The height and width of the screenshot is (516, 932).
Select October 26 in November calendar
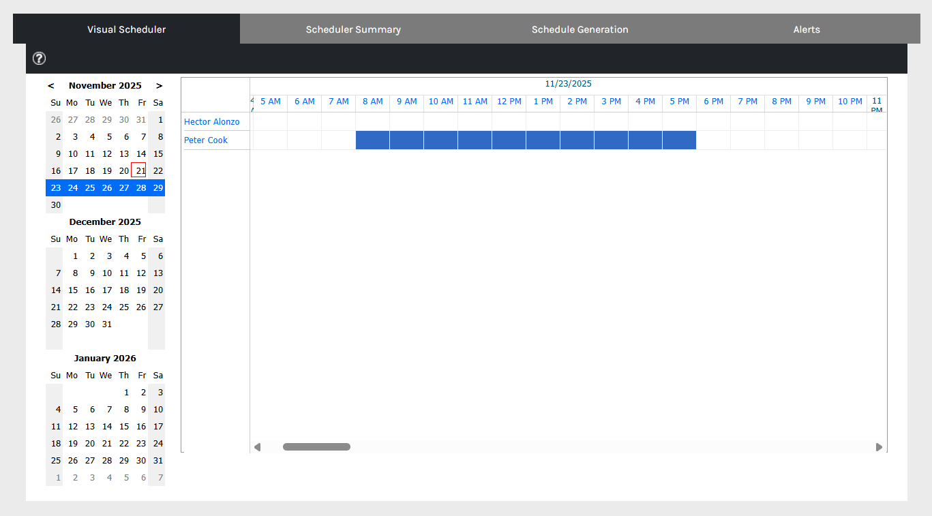tap(56, 120)
